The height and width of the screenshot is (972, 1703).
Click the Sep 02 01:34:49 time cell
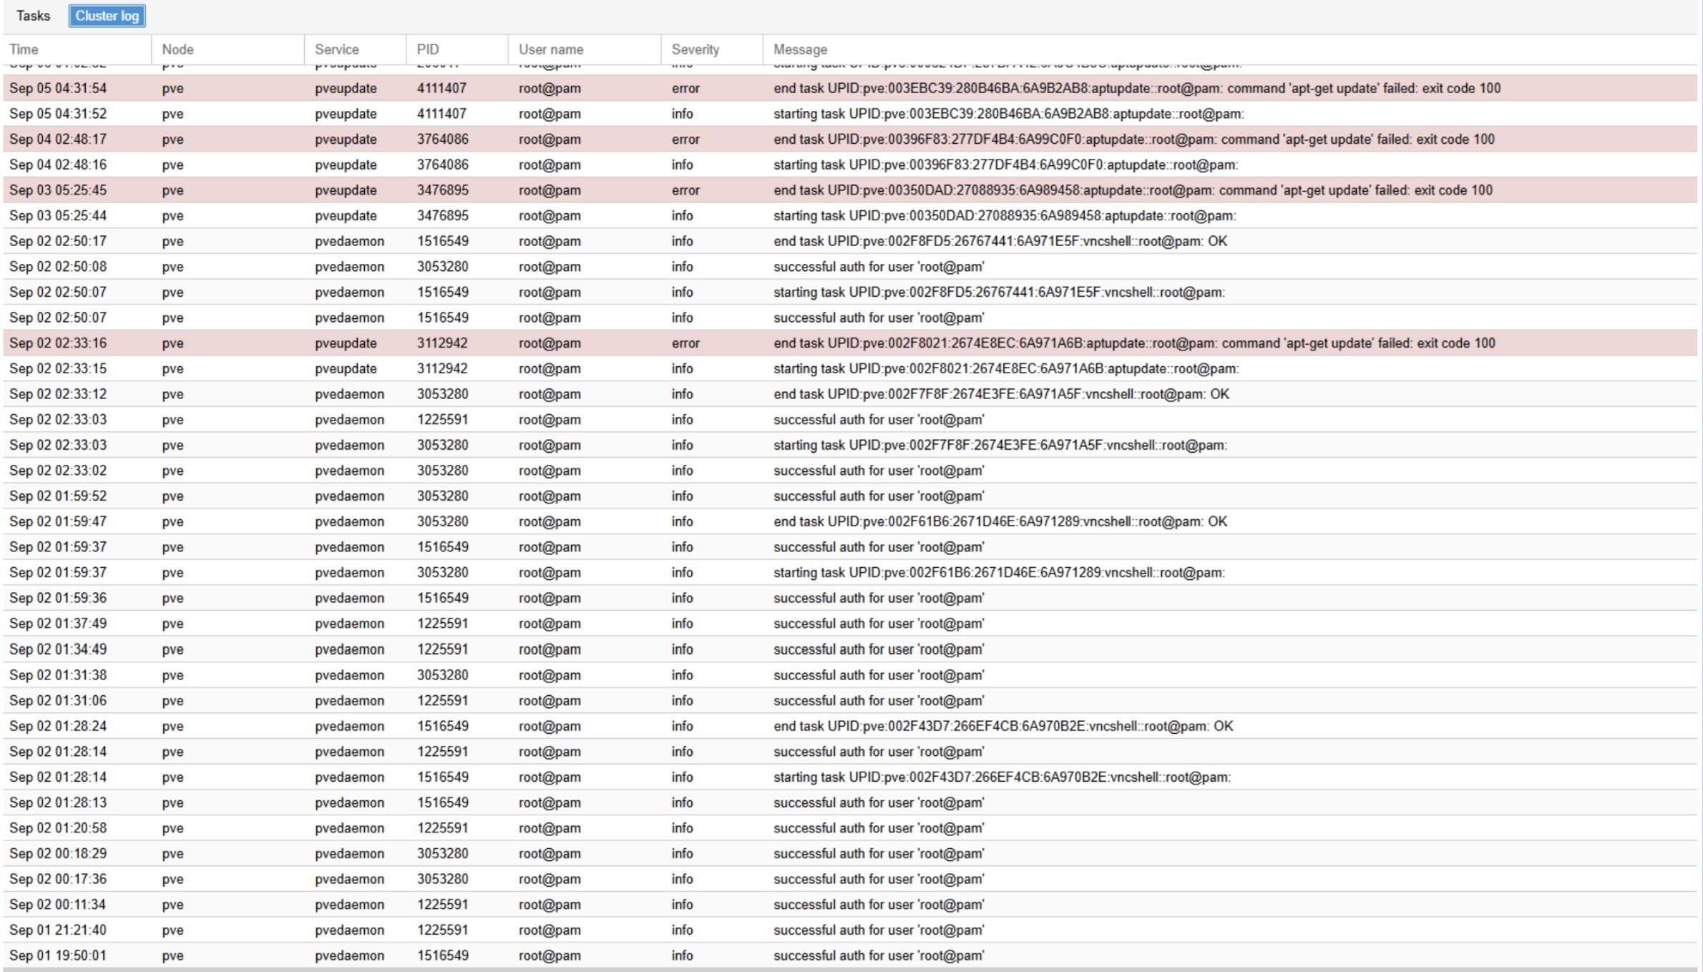pos(58,649)
